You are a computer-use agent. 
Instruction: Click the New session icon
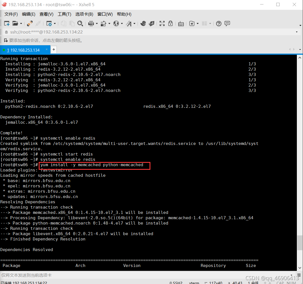[x=7, y=23]
